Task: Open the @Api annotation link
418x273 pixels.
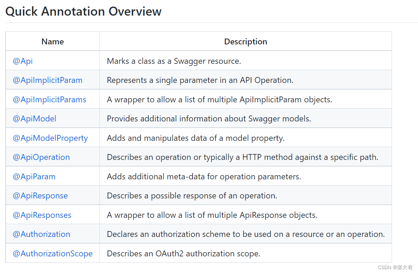Action: 23,60
